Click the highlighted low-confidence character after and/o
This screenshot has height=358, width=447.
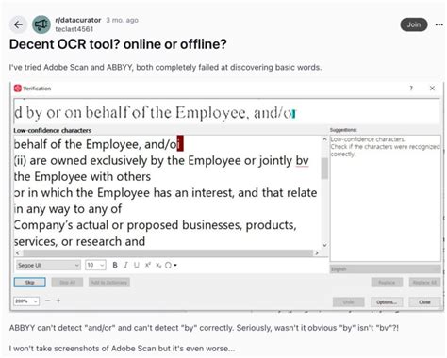tap(180, 143)
